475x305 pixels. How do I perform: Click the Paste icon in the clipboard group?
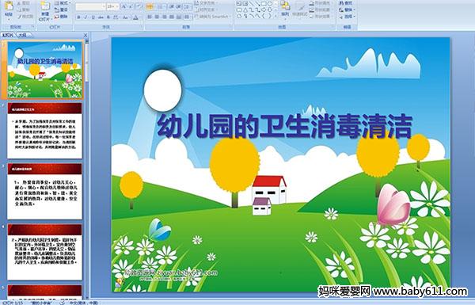[x=9, y=9]
